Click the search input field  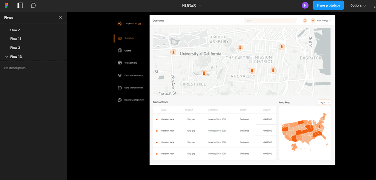tap(271, 21)
